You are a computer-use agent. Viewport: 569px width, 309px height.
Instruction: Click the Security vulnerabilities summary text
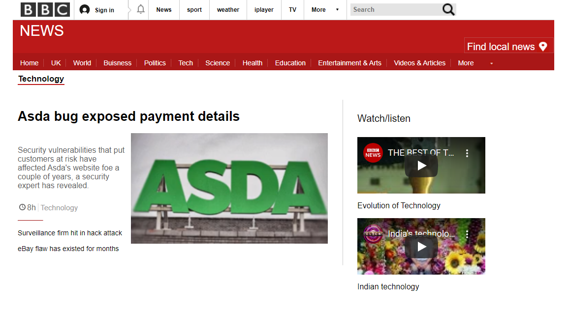(71, 168)
